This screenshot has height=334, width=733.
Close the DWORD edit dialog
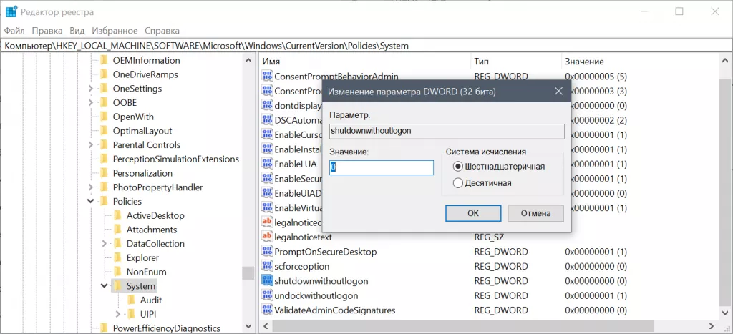coord(558,92)
